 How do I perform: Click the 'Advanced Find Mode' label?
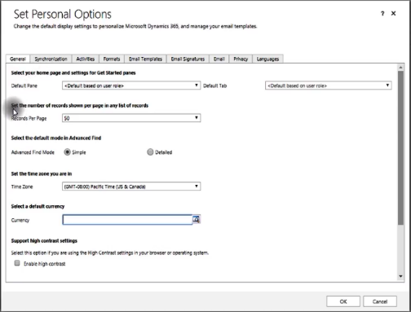(33, 152)
